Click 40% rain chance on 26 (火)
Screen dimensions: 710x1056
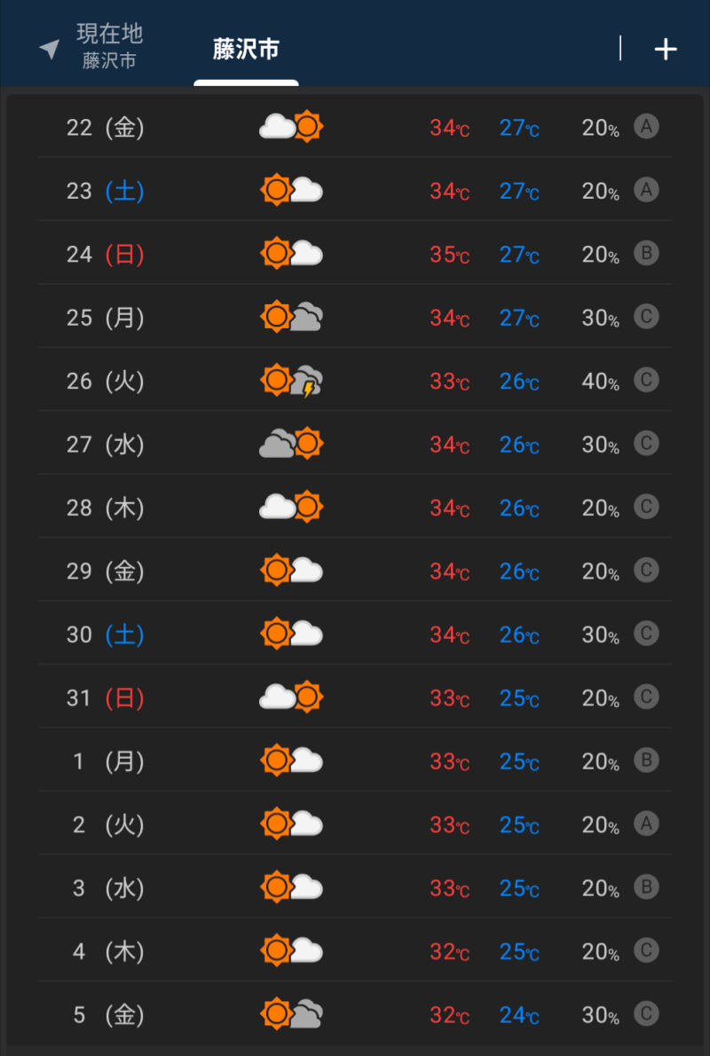tap(600, 382)
